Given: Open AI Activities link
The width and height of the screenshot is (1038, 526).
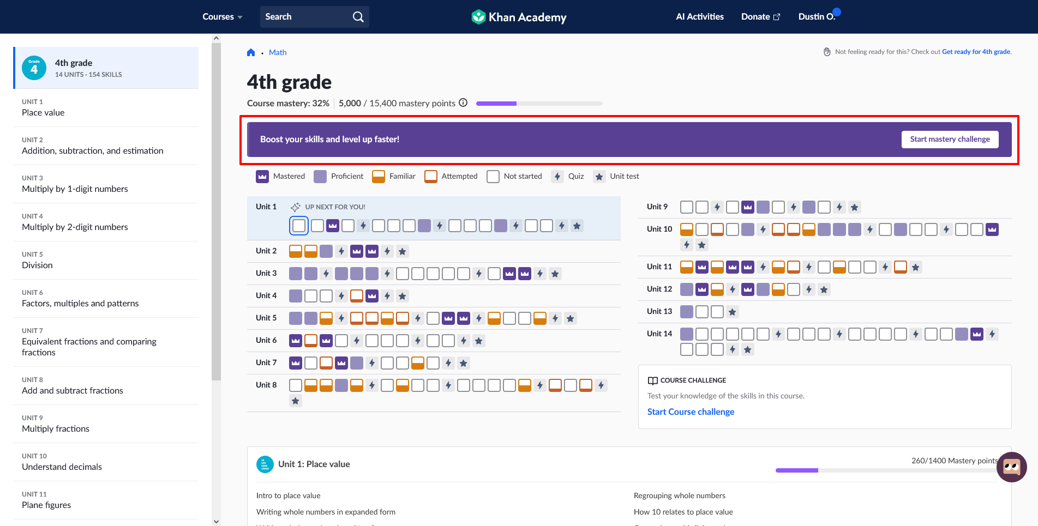Looking at the screenshot, I should [x=699, y=17].
